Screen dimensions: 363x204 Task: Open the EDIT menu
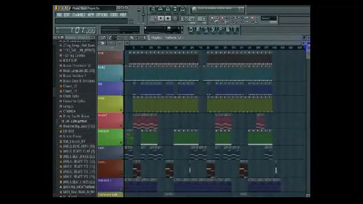tap(67, 15)
